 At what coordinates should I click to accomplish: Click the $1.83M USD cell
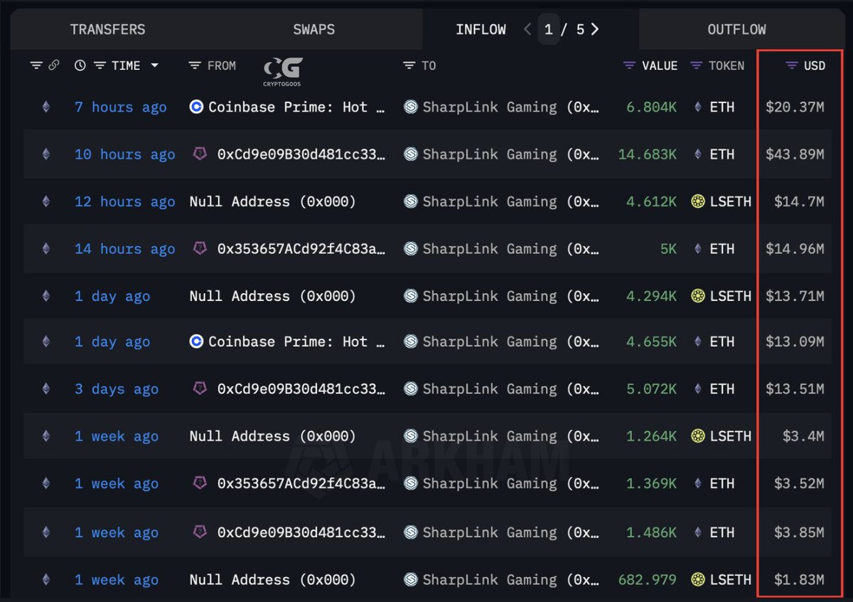(799, 579)
